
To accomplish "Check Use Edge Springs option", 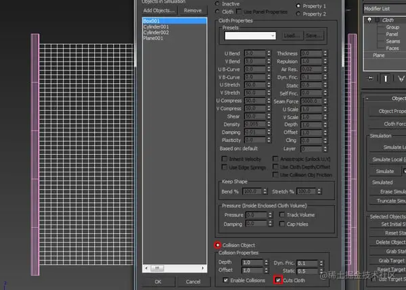I will pyautogui.click(x=225, y=167).
